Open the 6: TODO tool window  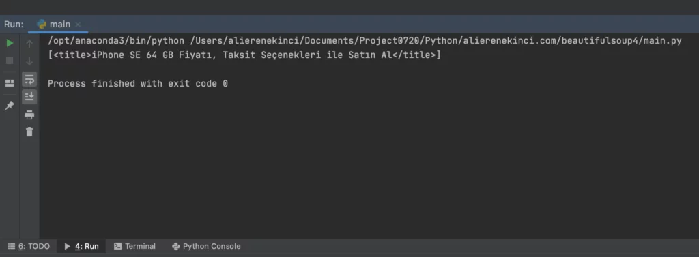(x=29, y=246)
